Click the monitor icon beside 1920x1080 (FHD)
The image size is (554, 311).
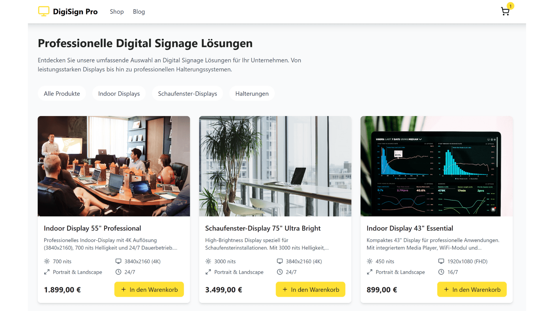click(441, 261)
